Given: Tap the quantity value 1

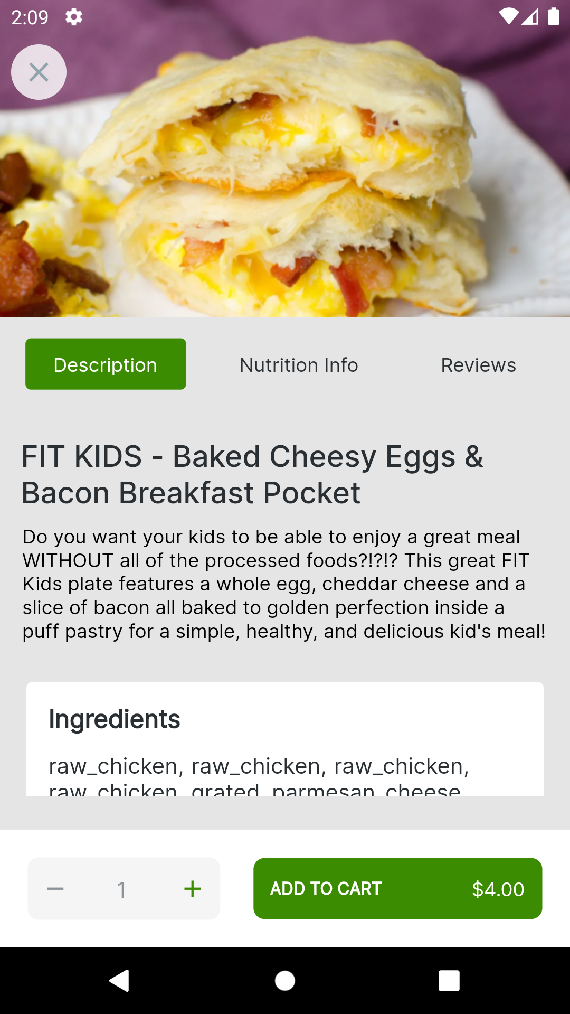Looking at the screenshot, I should 121,890.
